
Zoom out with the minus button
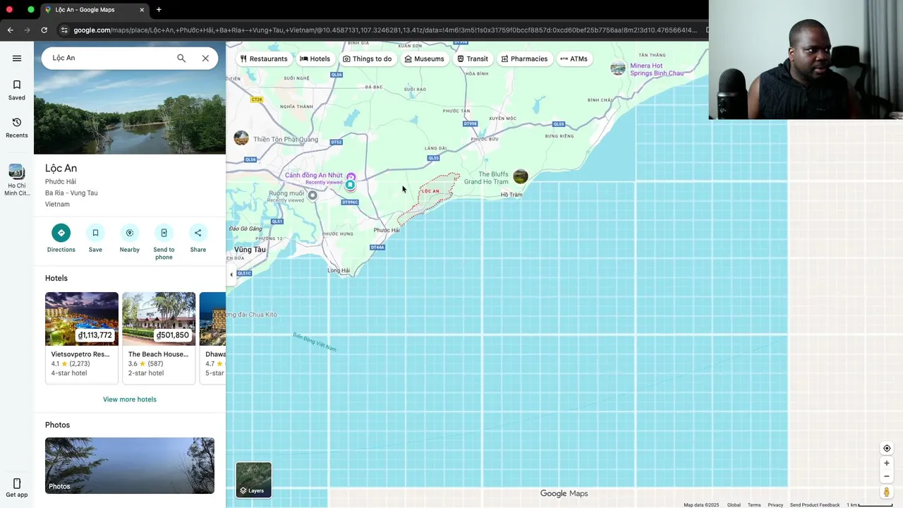(x=887, y=476)
